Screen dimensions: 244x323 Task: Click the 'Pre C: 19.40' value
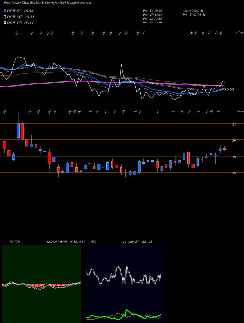click(x=153, y=23)
